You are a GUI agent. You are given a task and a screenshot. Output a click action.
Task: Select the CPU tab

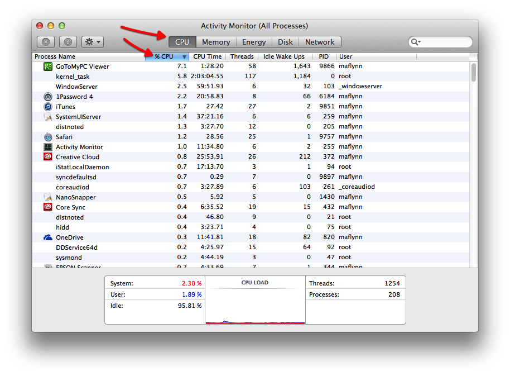point(182,42)
